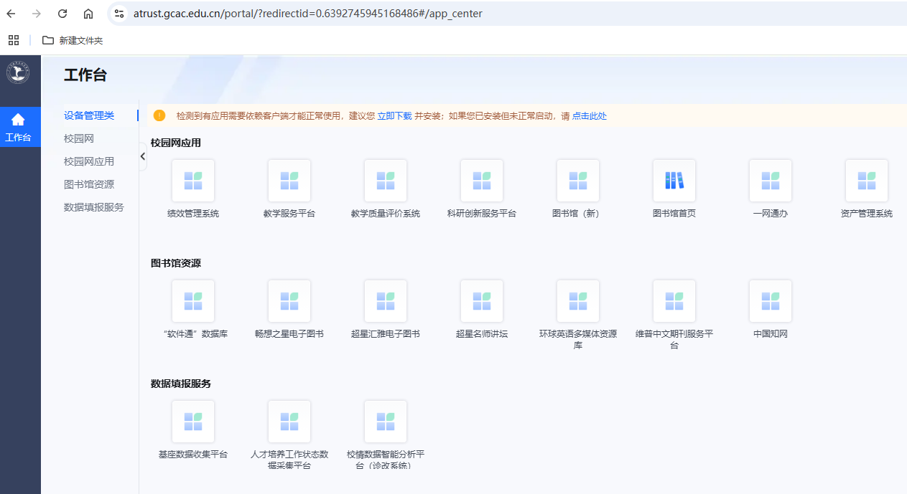907x494 pixels.
Task: Collapse the left category sidebar
Action: 142,156
